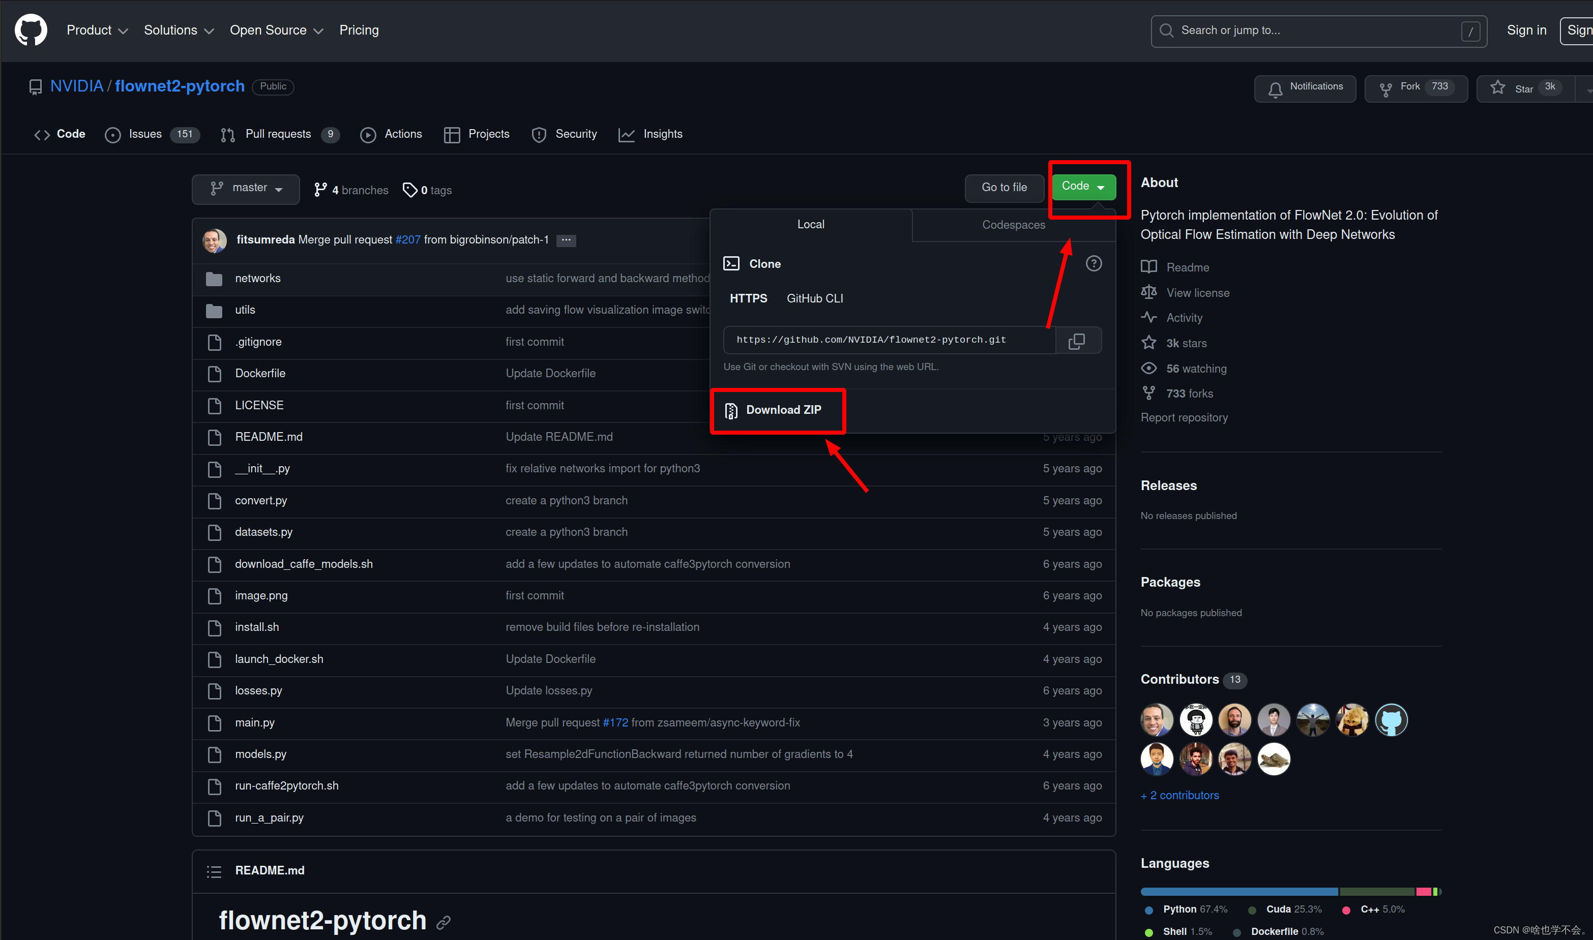Click the Fork icon

(1386, 89)
